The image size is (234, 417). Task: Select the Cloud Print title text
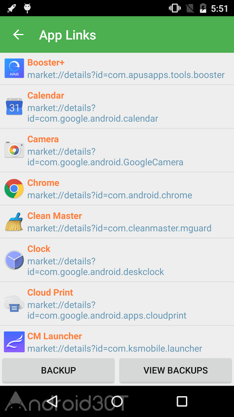tap(50, 292)
